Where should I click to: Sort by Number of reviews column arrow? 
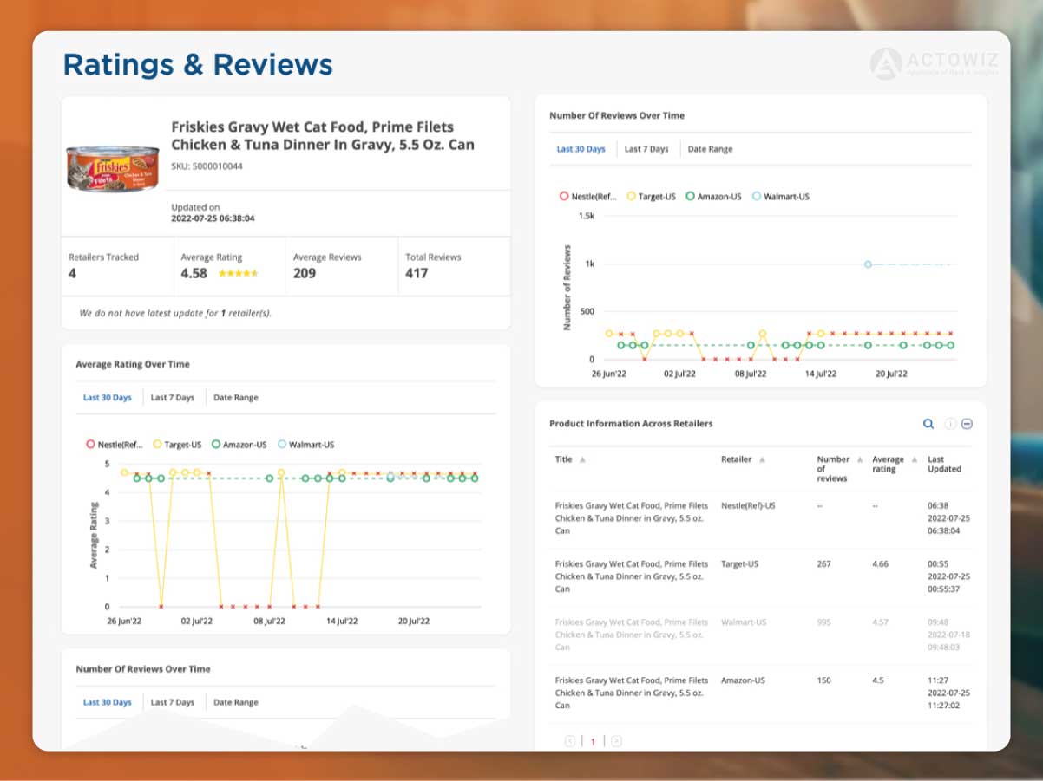point(860,459)
